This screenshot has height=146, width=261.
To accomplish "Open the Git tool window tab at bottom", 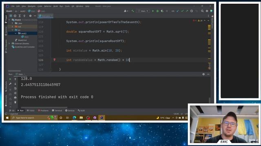I will click(x=12, y=111).
